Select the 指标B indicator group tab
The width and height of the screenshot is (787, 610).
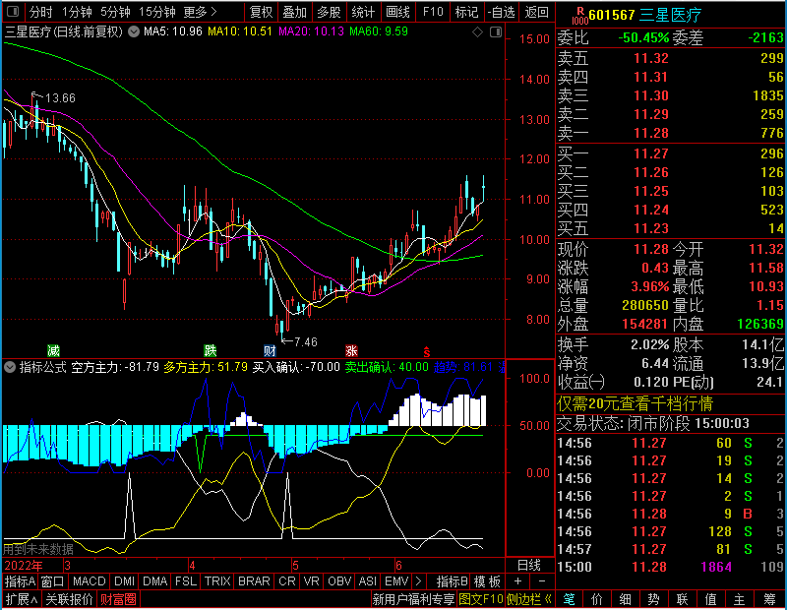pos(452,581)
